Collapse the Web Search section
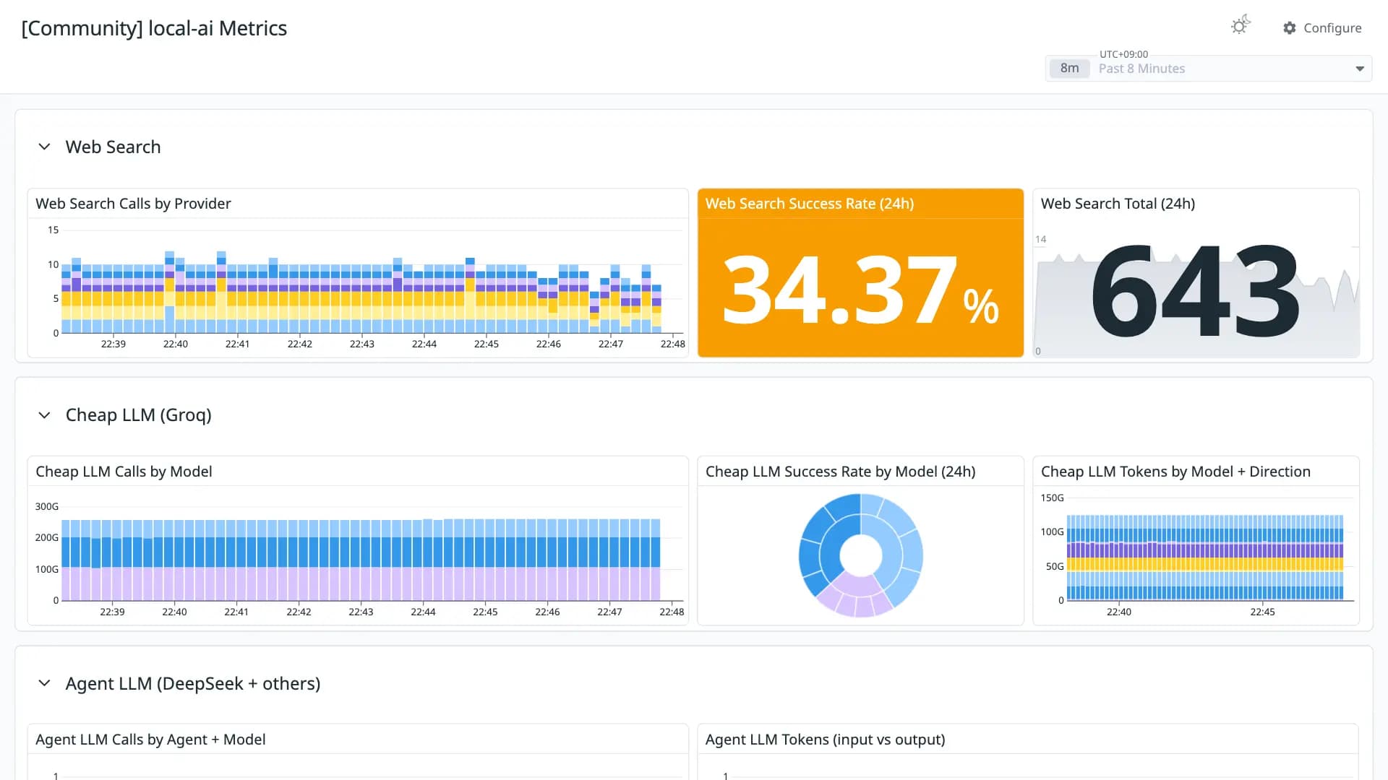Viewport: 1388px width, 780px height. pyautogui.click(x=44, y=147)
